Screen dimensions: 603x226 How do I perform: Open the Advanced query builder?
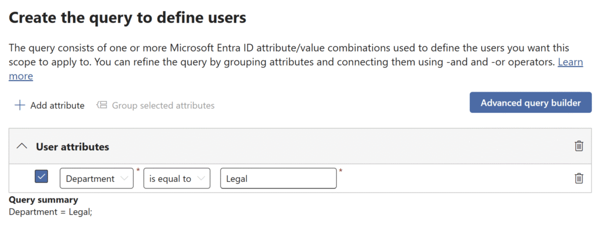(x=531, y=102)
